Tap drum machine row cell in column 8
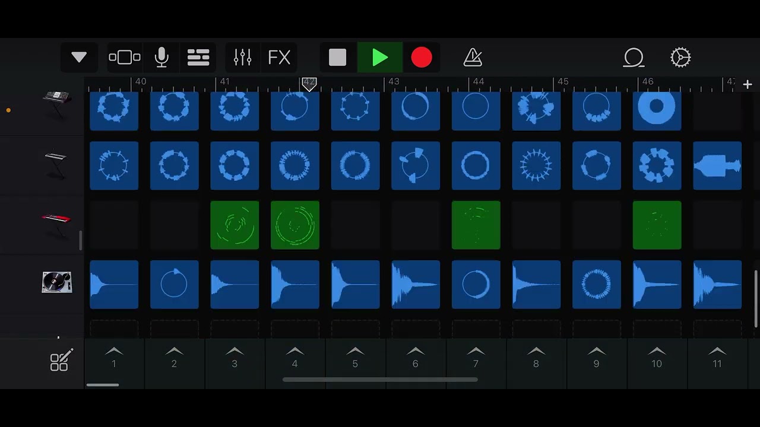 pyautogui.click(x=536, y=110)
